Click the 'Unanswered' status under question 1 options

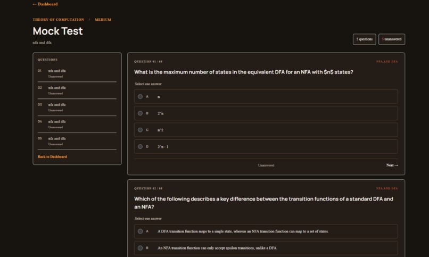(266, 165)
